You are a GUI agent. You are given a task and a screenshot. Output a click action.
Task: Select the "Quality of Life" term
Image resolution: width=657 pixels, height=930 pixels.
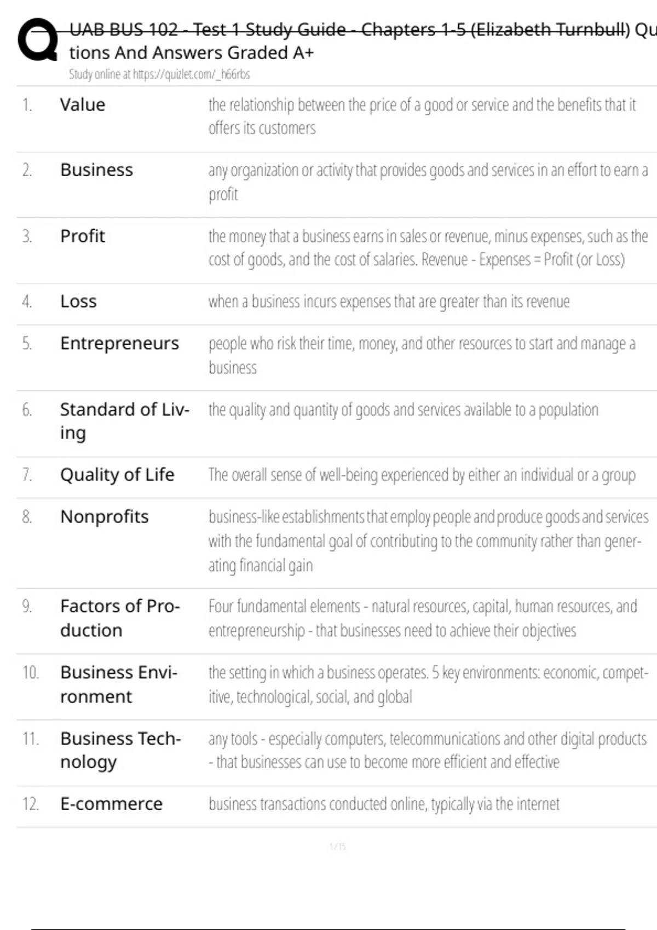pos(117,475)
